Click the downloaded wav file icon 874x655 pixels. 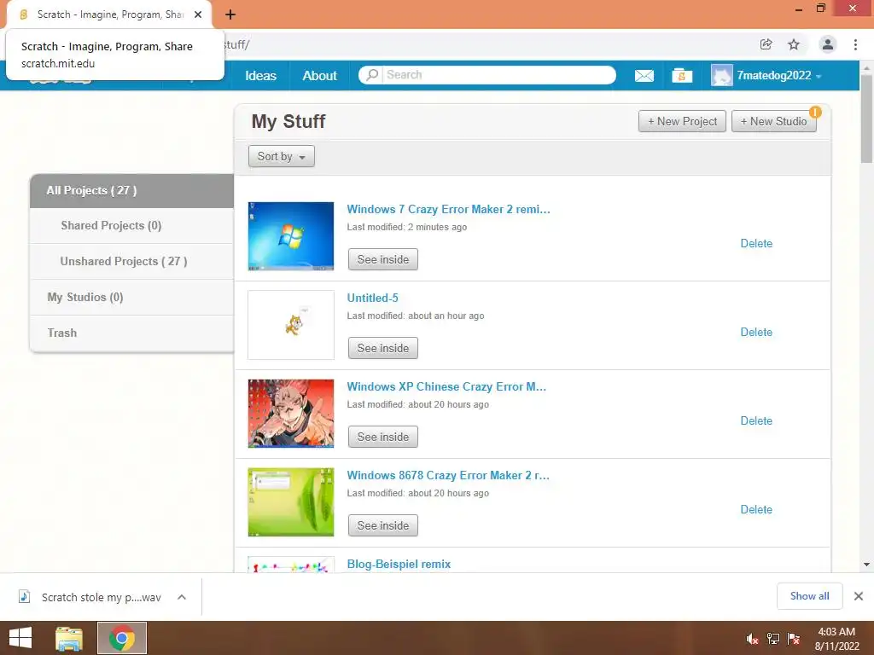(x=24, y=597)
